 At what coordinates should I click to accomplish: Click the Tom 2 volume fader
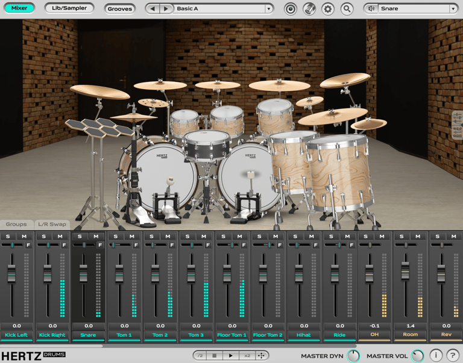coord(155,273)
